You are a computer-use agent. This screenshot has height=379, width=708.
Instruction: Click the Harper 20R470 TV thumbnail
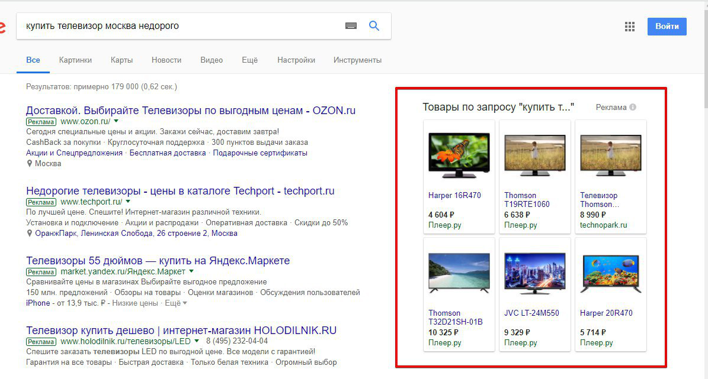(x=610, y=273)
